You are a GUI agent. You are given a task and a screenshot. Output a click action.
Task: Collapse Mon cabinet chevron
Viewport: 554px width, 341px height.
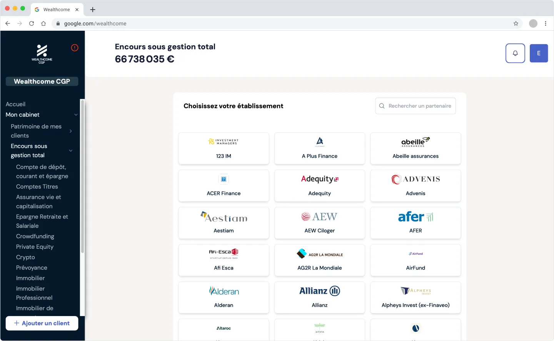(76, 115)
